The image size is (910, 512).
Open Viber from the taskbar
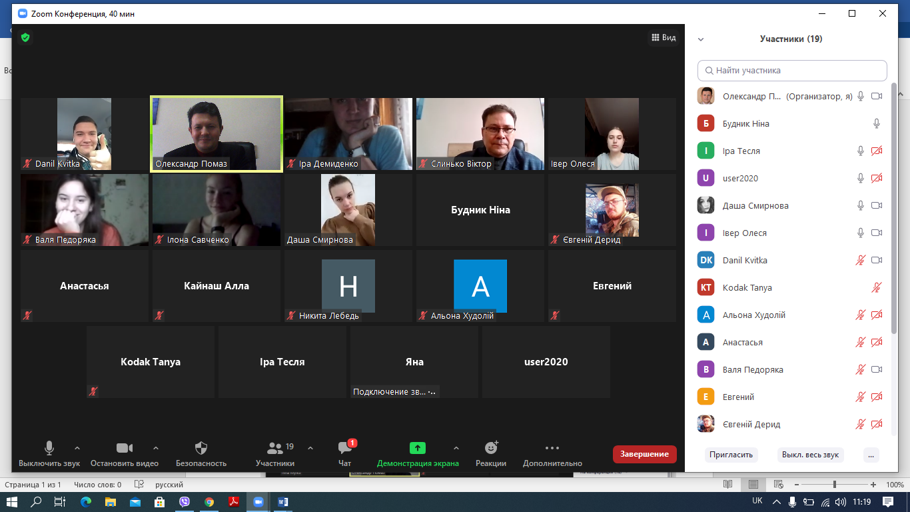pos(185,502)
